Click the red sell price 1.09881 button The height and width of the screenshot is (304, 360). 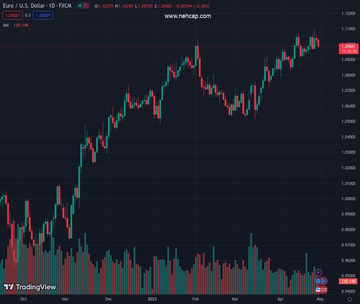(x=12, y=15)
